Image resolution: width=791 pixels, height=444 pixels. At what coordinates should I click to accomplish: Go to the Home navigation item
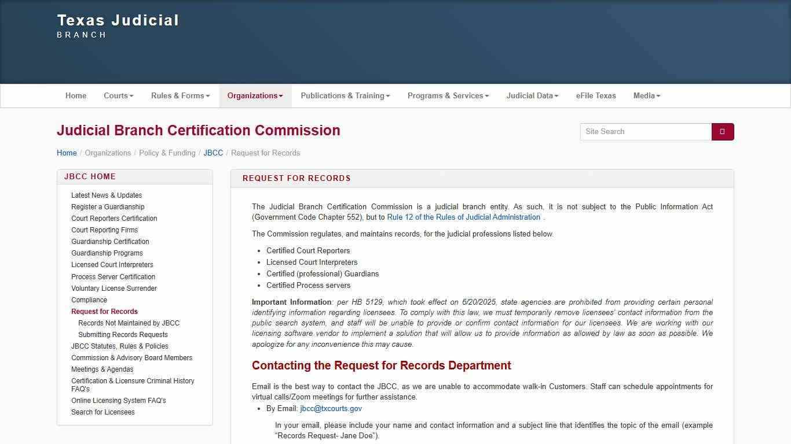(76, 96)
